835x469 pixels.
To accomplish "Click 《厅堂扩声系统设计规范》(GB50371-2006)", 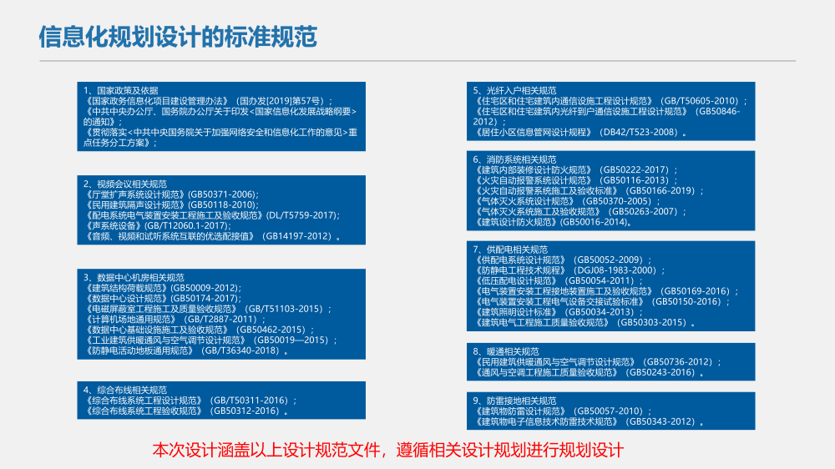I will pos(171,194).
